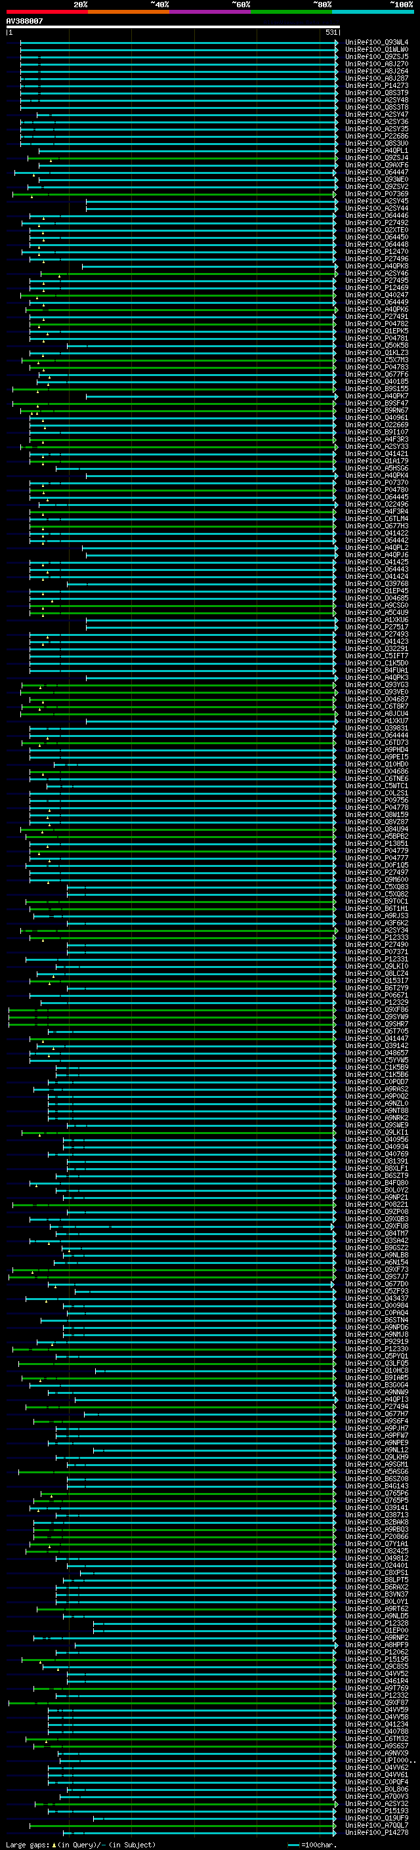420x1850 pixels.
Task: Select the UniRef100_Q50K58 label
Action: coord(377,345)
